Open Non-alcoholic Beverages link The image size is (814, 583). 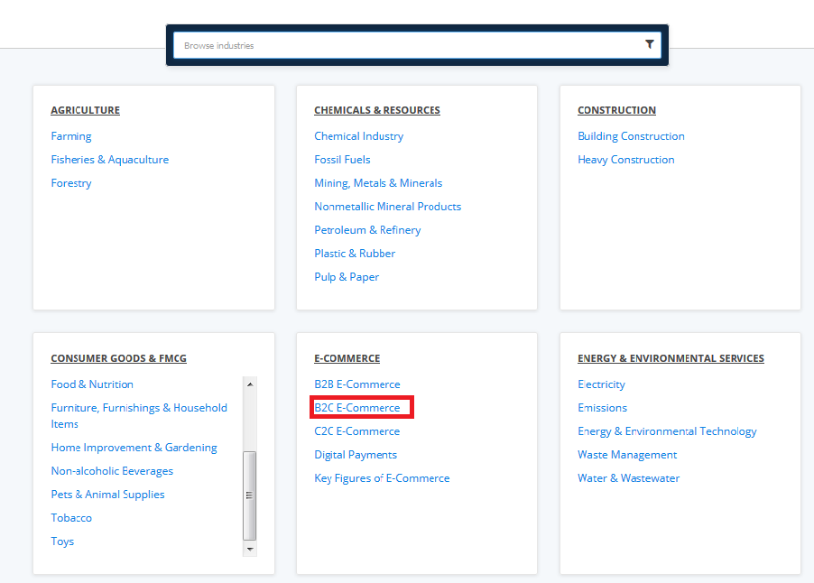tap(112, 471)
